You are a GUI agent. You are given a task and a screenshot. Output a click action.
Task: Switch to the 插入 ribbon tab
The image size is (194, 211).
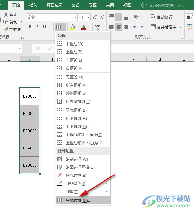tap(33, 5)
